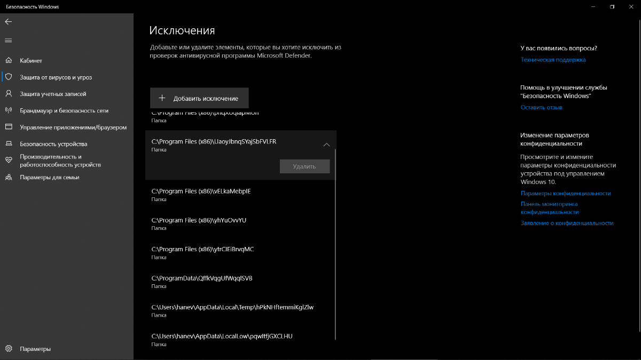Click the shield icon for virus protection
Viewport: 641px width, 360px height.
coord(8,77)
